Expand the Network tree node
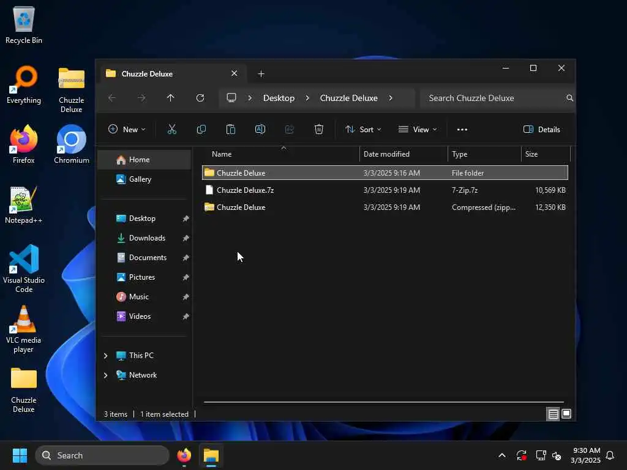Screen dimensions: 627x470 (x=105, y=375)
